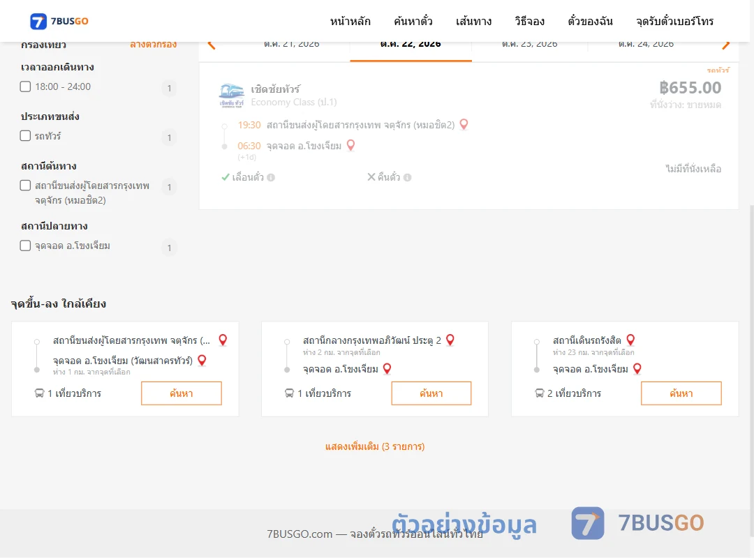Click the รถทัวร์ tag on the trip card
The width and height of the screenshot is (754, 558).
718,70
